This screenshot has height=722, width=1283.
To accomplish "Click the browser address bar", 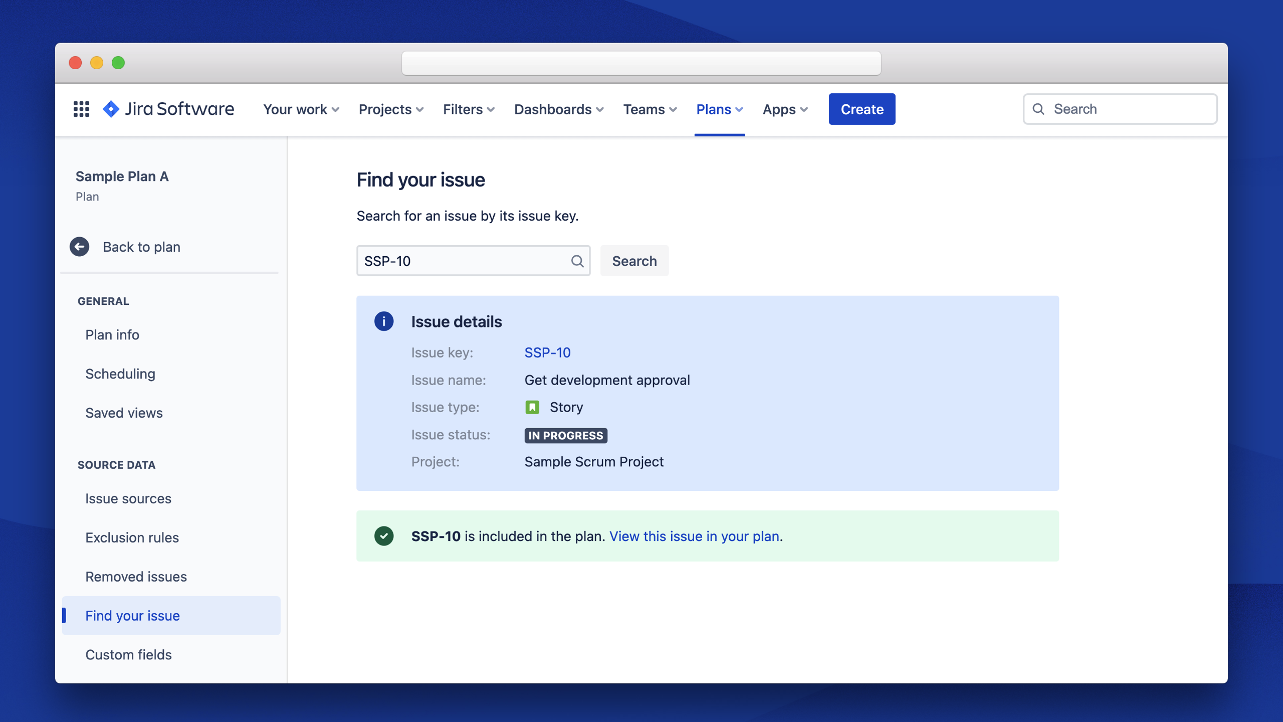I will [641, 63].
